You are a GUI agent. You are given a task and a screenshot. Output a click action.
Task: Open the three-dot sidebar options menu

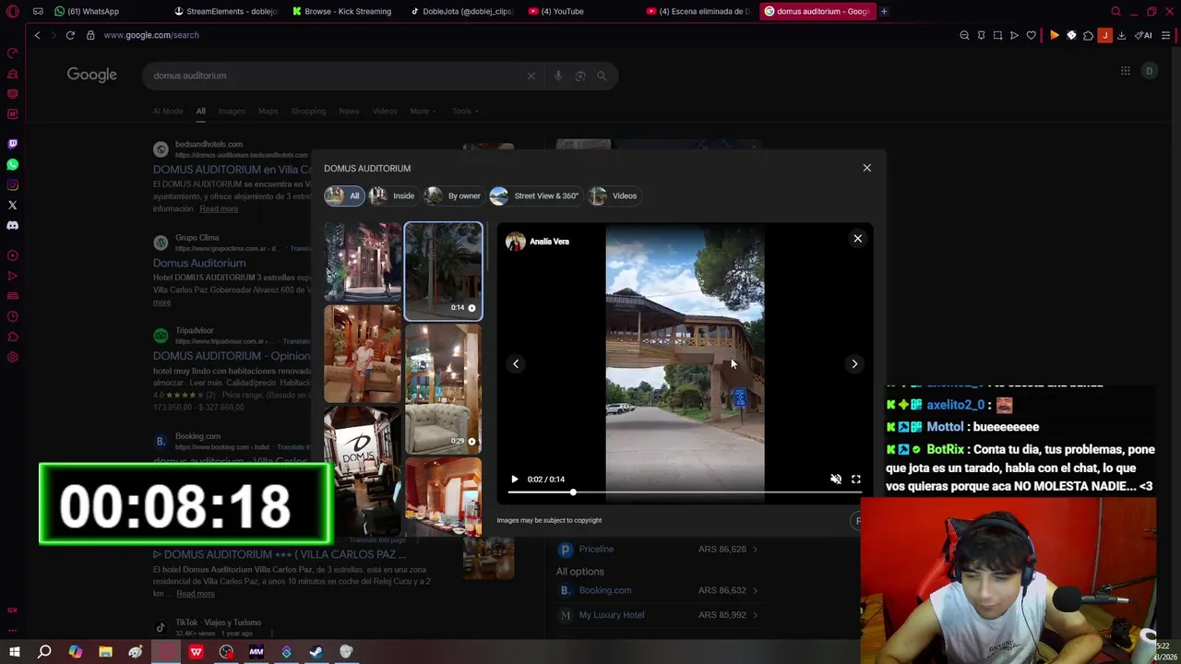pos(13,631)
